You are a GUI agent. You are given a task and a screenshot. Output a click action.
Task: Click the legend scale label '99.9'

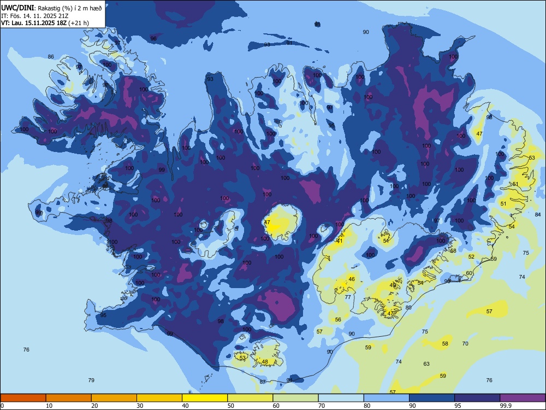[x=505, y=406]
